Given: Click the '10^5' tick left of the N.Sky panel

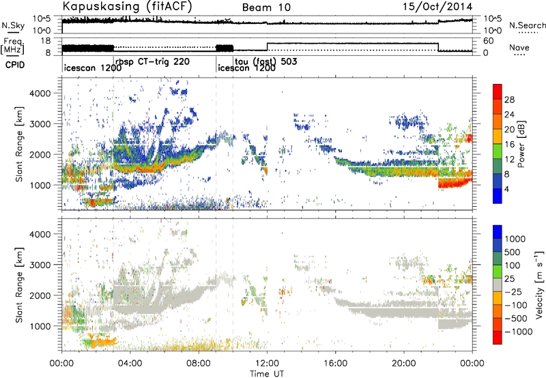Looking at the screenshot, I should [x=42, y=18].
